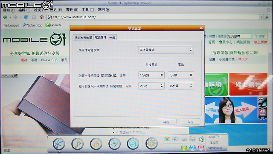Expand the address bar history dropdown
Viewport: 273px width, 154px height.
pos(261,17)
